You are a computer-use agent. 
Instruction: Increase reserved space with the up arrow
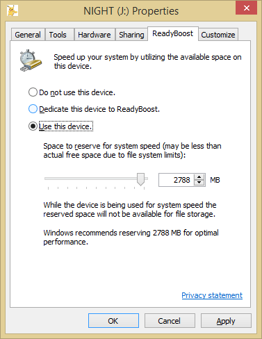tap(199, 177)
